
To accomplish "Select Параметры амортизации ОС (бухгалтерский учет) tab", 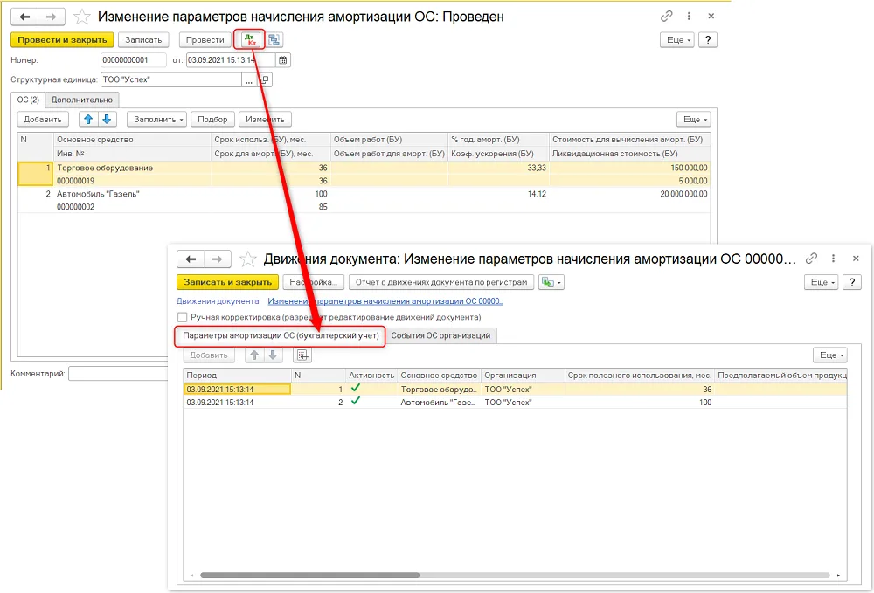I will point(281,335).
